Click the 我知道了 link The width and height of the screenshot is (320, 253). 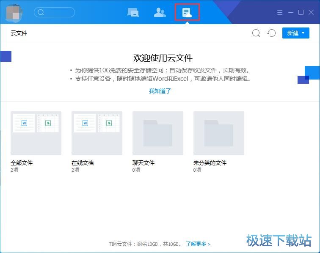pyautogui.click(x=160, y=91)
